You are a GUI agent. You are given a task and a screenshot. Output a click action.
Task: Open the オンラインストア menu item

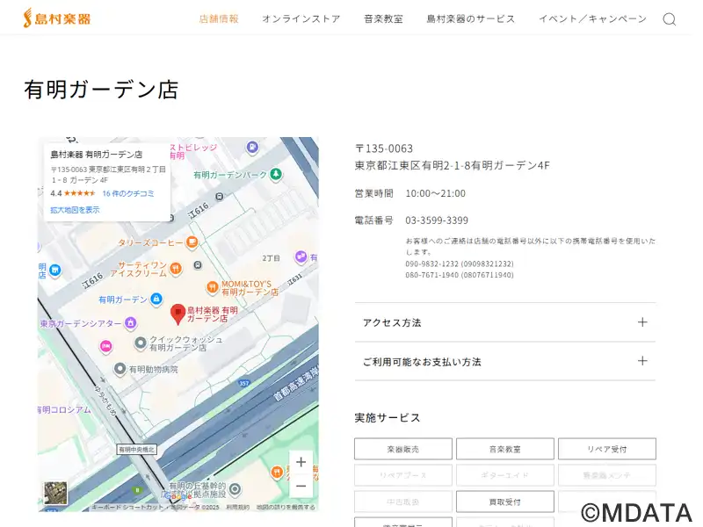tap(301, 18)
